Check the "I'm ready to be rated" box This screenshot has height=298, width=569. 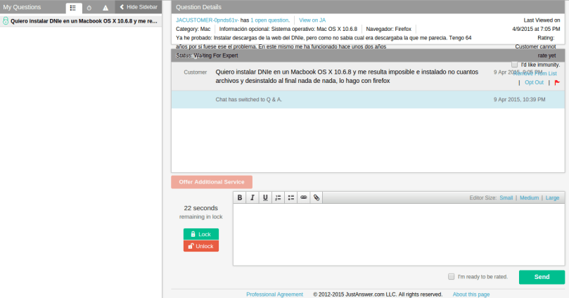pyautogui.click(x=451, y=277)
